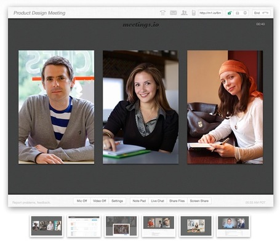Viewport: 280px width, 246px height.
Task: Toggle Mic Off
Action: point(82,201)
